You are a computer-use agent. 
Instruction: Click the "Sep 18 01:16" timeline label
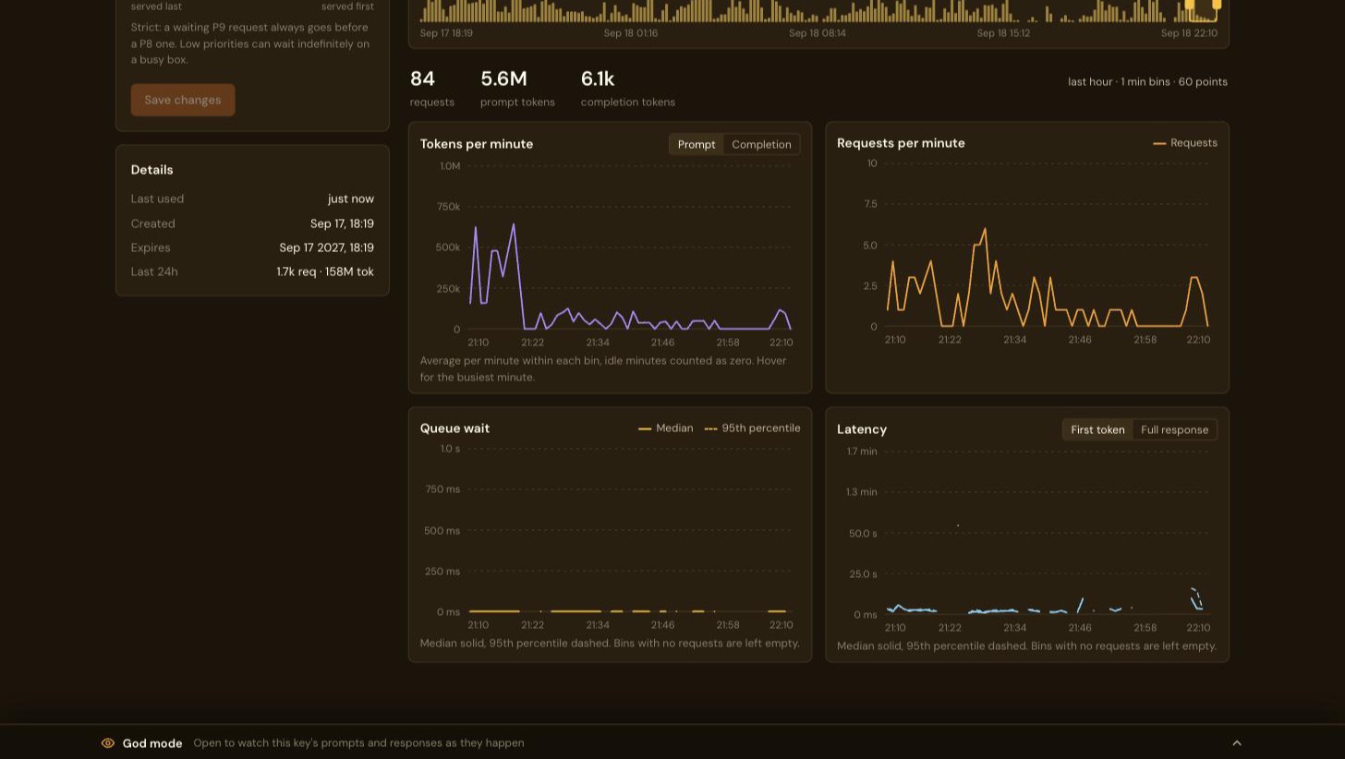click(x=631, y=33)
